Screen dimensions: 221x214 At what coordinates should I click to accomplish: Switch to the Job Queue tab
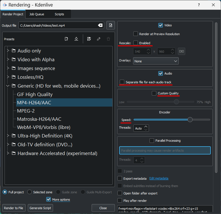pos(37,14)
